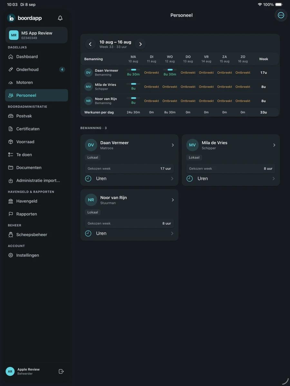This screenshot has width=290, height=386.
Task: Open Havengeld in the sidebar
Action: click(x=36, y=201)
